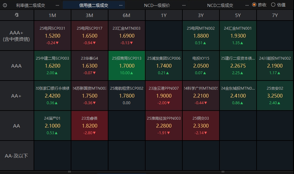294x174 pixels.
Task: Open the more menu next to 信用债二级成交
Action: coord(121,5)
